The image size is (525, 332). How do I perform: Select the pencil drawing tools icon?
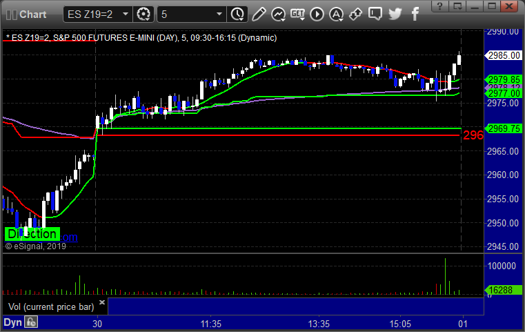click(259, 14)
